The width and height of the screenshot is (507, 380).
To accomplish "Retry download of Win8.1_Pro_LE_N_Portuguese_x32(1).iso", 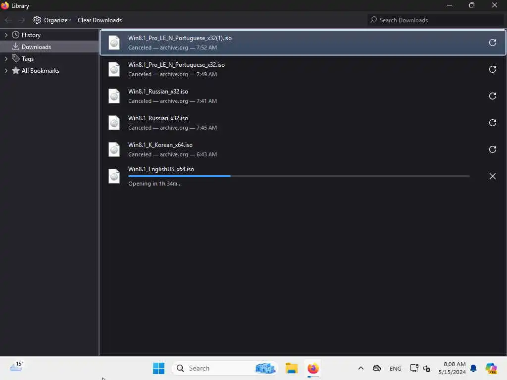I will point(492,43).
